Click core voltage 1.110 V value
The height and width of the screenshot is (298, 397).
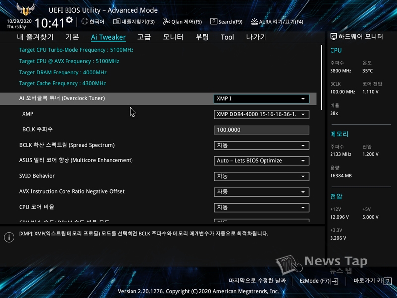point(370,92)
